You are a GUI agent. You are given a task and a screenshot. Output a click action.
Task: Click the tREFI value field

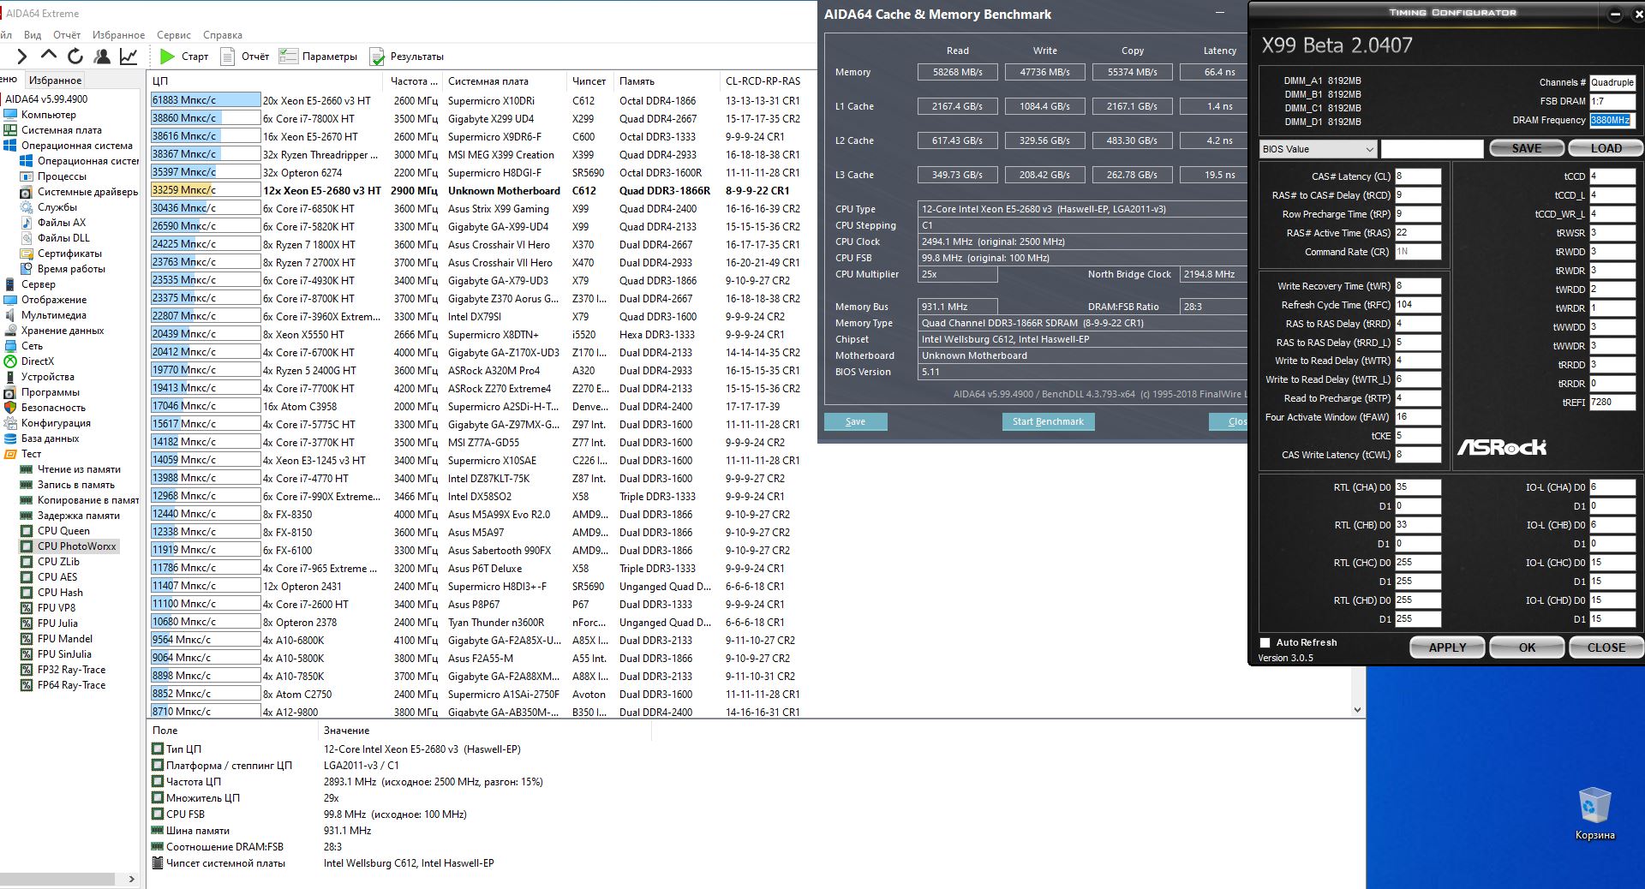click(x=1612, y=403)
